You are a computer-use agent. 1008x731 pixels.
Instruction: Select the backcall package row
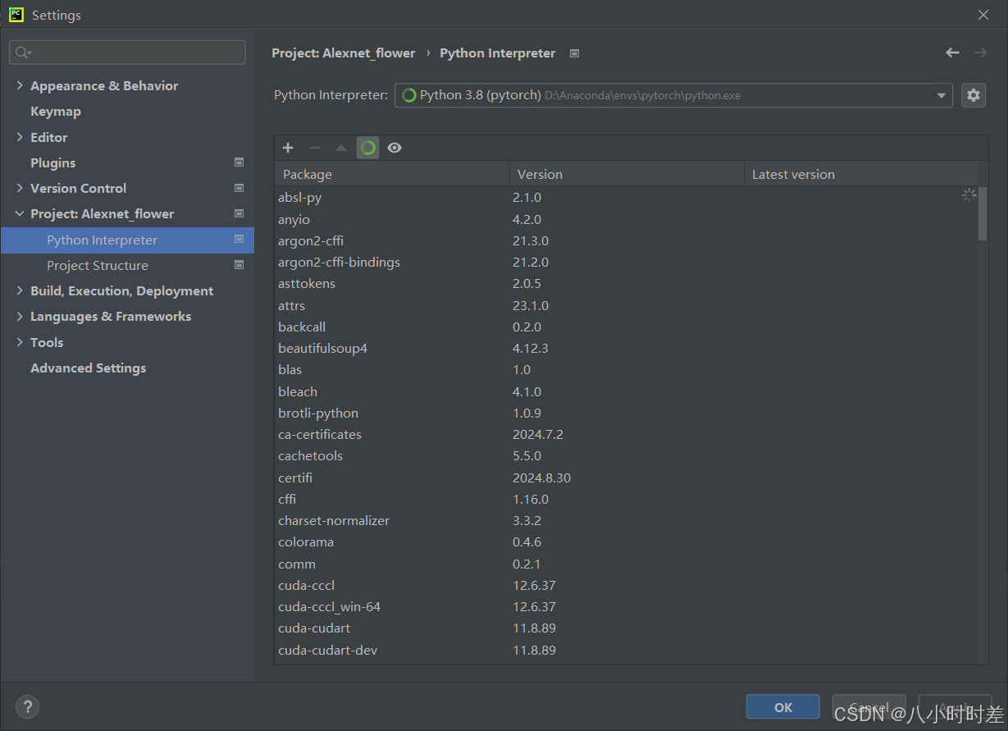pos(626,327)
